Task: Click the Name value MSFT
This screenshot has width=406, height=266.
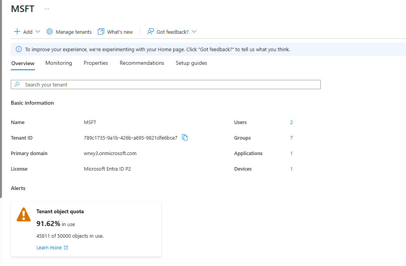Action: (x=90, y=123)
